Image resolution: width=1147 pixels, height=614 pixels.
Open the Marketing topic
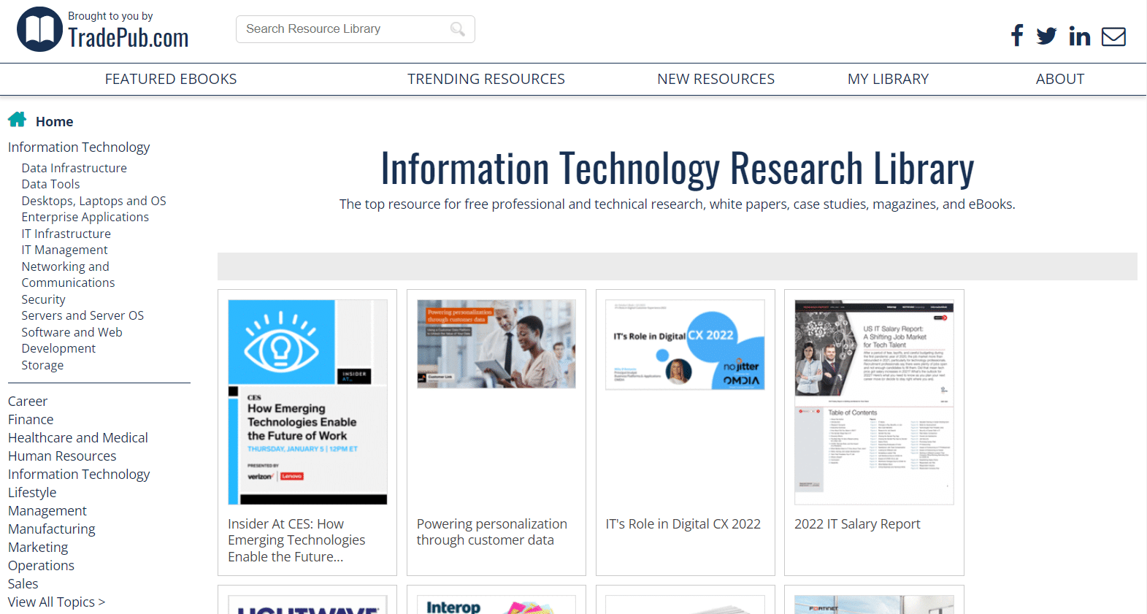coord(38,547)
